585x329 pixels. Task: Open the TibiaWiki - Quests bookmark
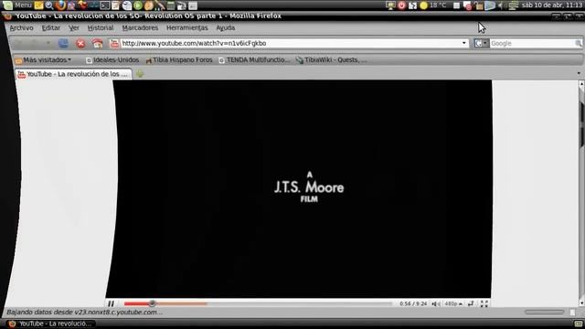click(x=331, y=60)
